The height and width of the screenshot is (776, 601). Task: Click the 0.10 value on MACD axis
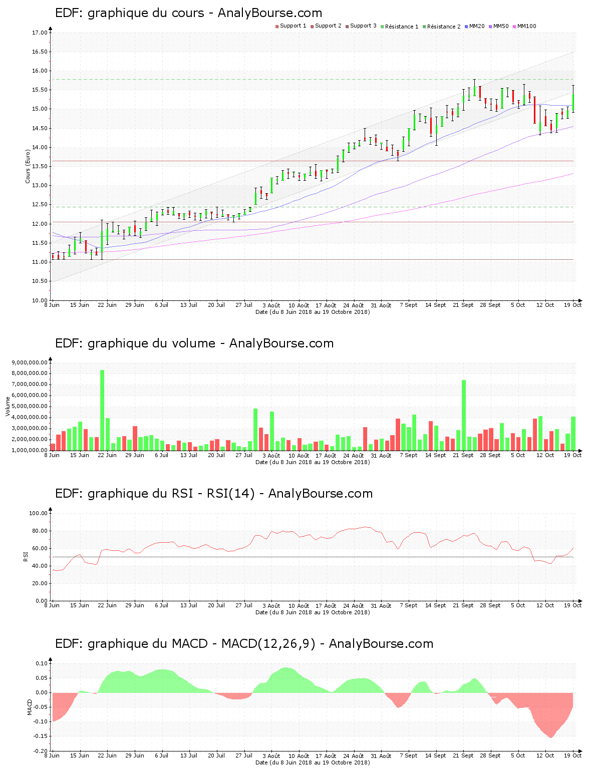click(x=42, y=664)
